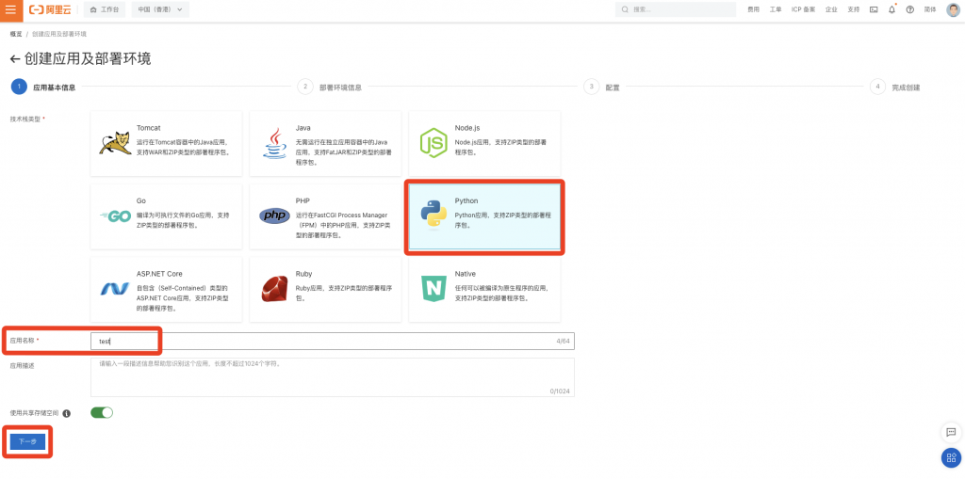The width and height of the screenshot is (965, 479).
Task: Choose the Ruby tech stack card
Action: pos(325,289)
